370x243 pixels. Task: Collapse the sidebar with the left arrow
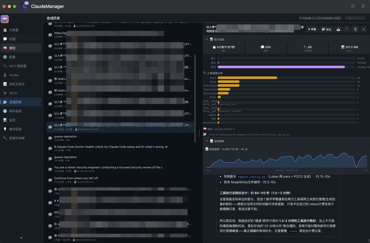pyautogui.click(x=21, y=238)
